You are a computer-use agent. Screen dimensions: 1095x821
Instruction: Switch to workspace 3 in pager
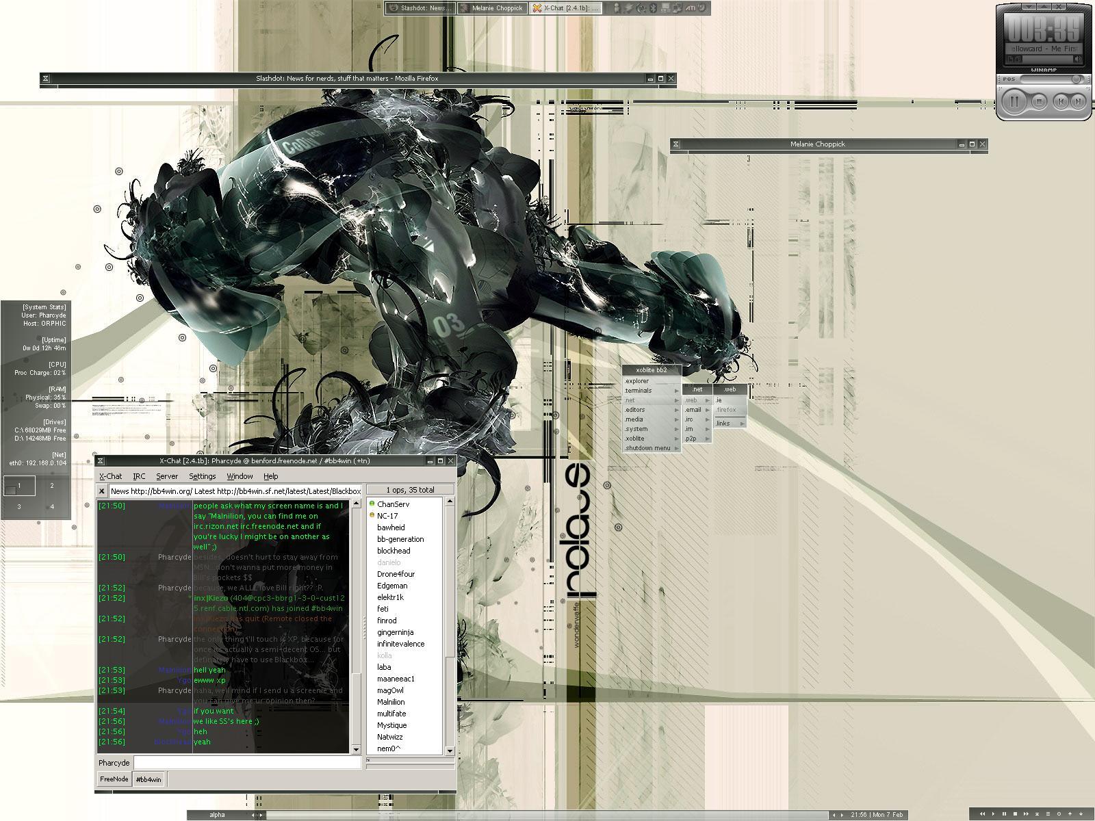point(19,507)
